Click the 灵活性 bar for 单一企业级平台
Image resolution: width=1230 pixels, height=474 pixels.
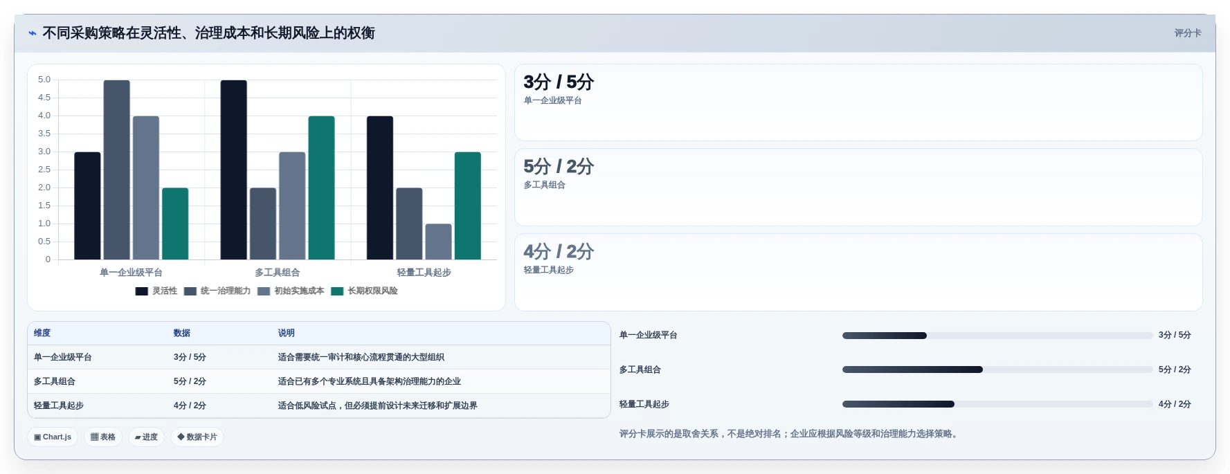87,206
